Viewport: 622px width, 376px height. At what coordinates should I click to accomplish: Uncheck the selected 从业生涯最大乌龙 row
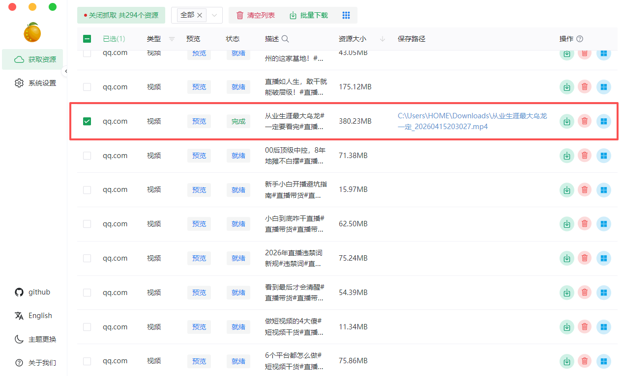87,121
